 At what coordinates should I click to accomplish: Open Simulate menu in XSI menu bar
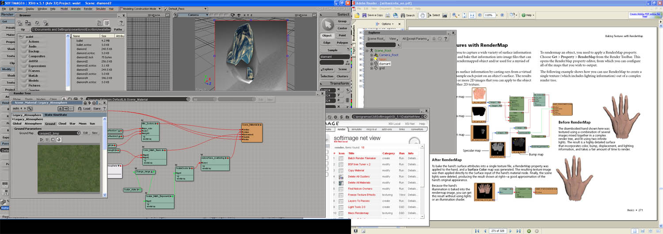coord(101,9)
